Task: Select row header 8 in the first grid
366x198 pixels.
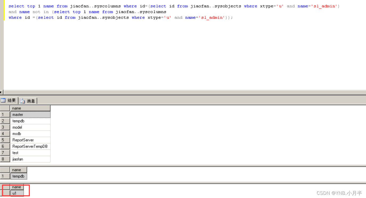Action: [5, 159]
